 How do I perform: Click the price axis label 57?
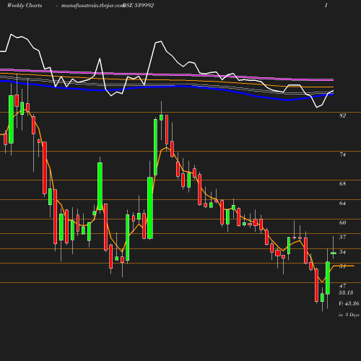[x=342, y=237]
